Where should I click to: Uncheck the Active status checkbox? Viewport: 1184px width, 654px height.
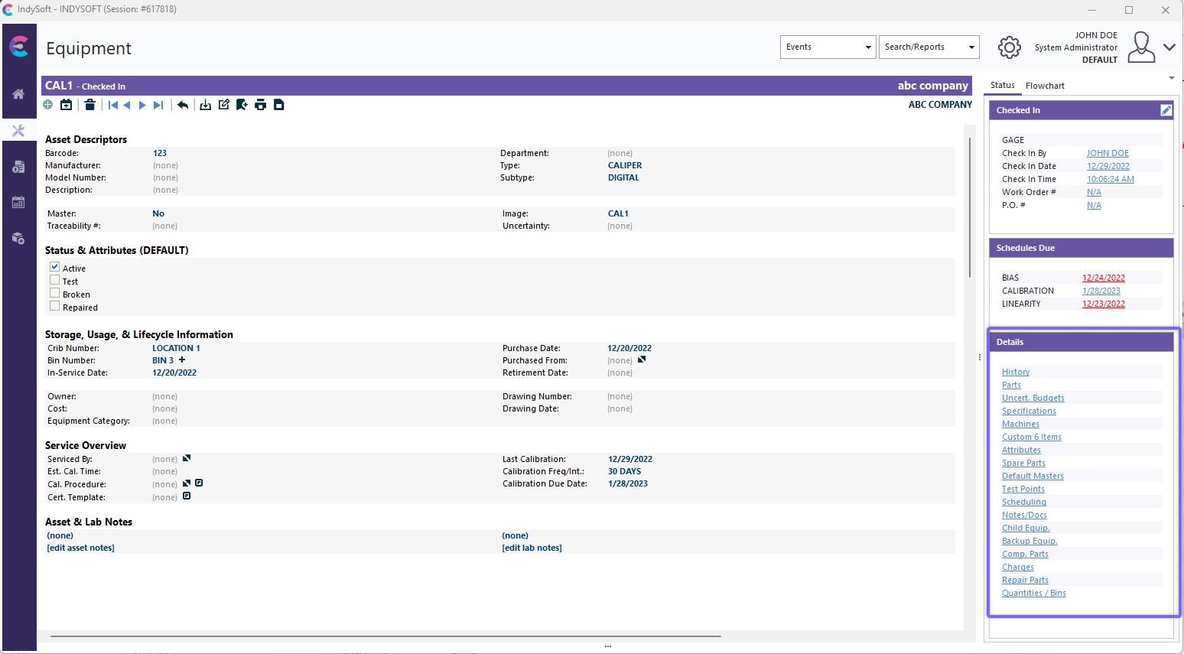tap(55, 267)
